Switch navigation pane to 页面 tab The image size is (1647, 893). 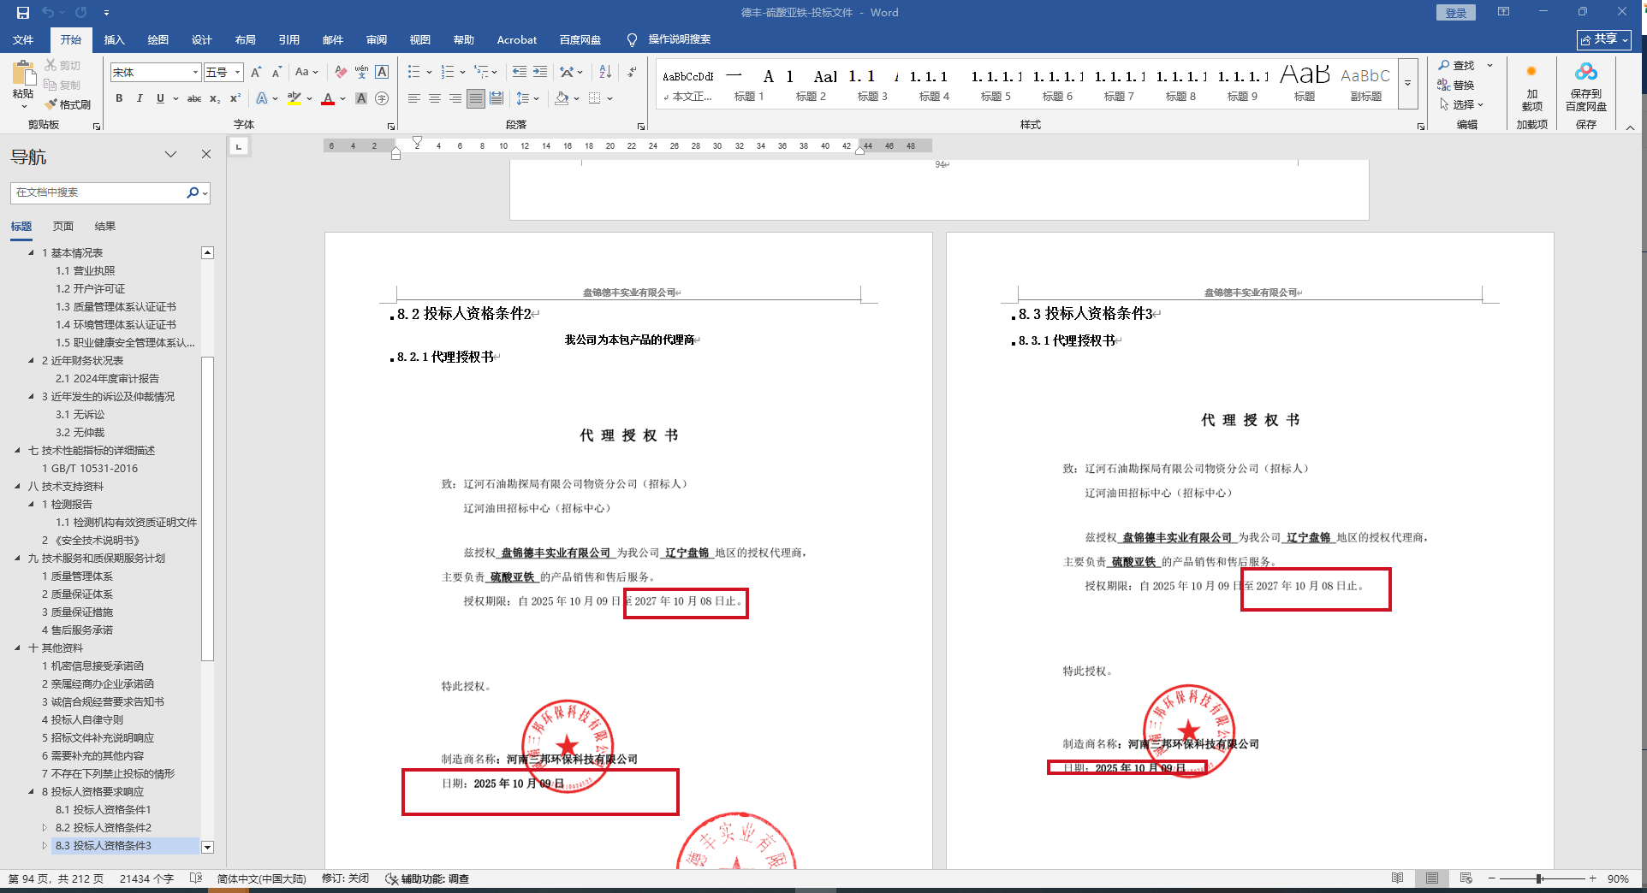pyautogui.click(x=63, y=227)
